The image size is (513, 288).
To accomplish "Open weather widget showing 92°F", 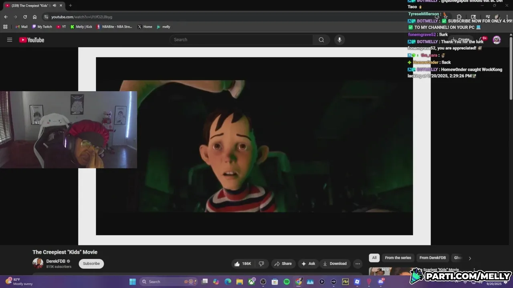I will pyautogui.click(x=19, y=282).
